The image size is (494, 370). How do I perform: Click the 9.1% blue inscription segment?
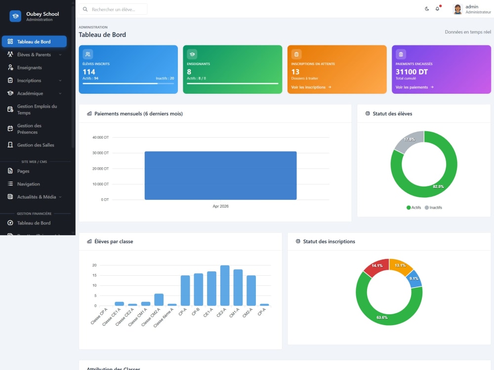pos(414,279)
